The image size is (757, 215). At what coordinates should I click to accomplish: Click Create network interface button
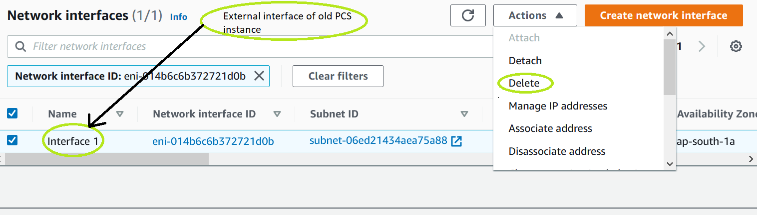pyautogui.click(x=664, y=15)
